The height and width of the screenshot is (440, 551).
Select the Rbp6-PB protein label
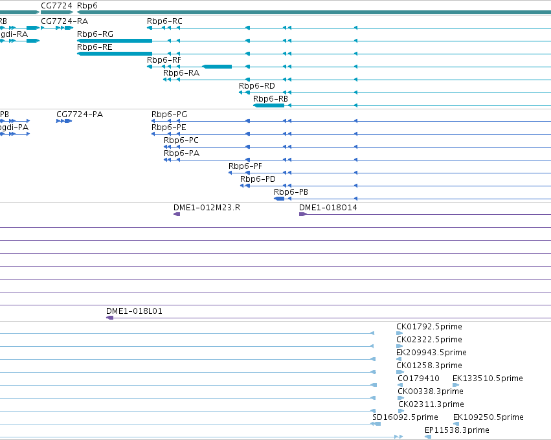(x=291, y=192)
